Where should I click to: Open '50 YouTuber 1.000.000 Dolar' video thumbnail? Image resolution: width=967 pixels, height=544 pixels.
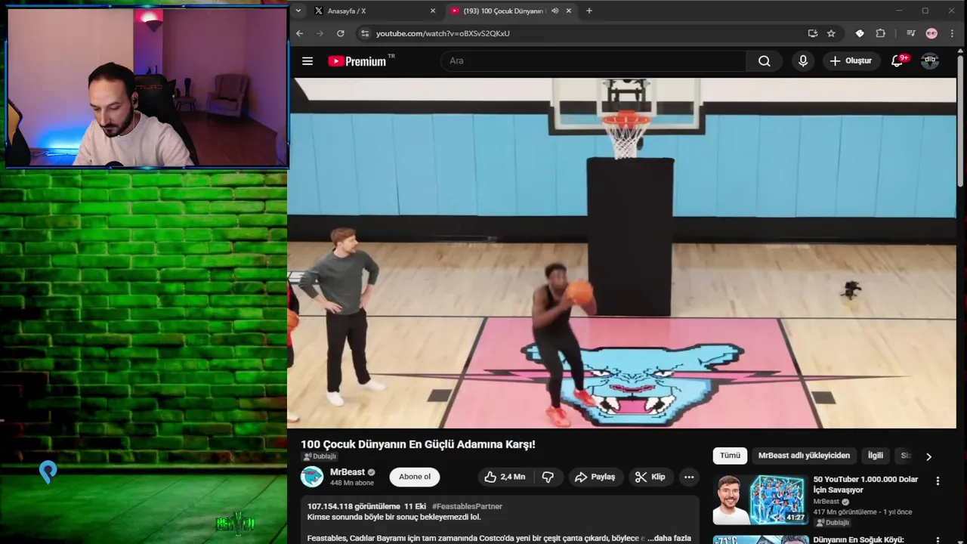point(760,499)
